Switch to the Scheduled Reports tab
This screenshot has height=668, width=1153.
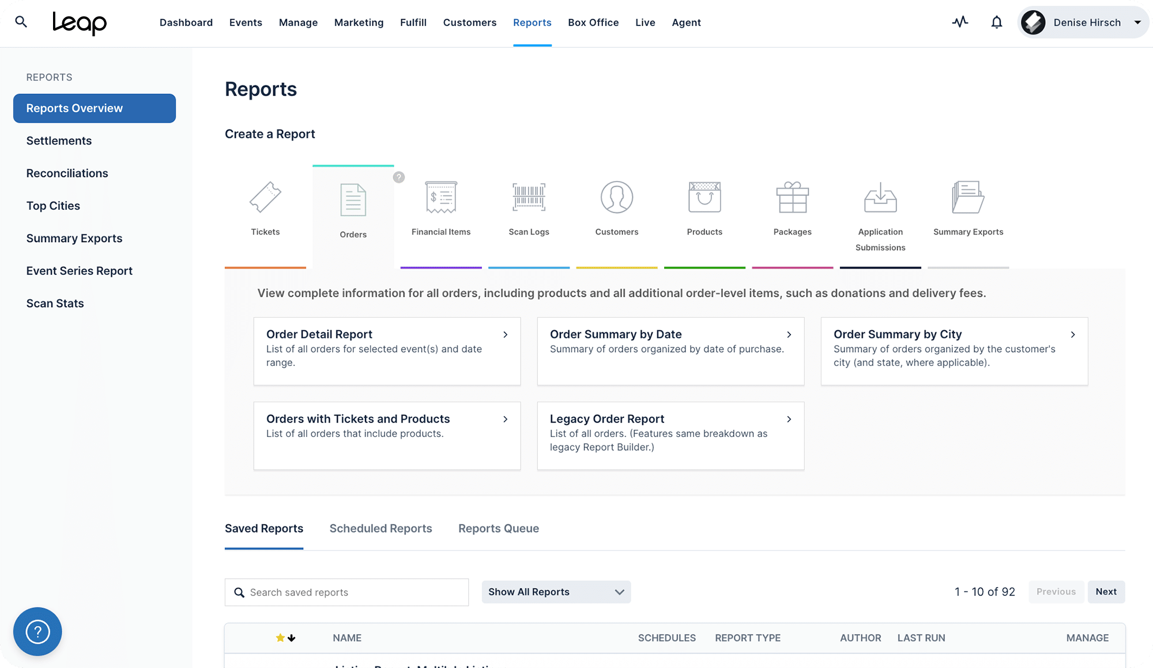380,529
